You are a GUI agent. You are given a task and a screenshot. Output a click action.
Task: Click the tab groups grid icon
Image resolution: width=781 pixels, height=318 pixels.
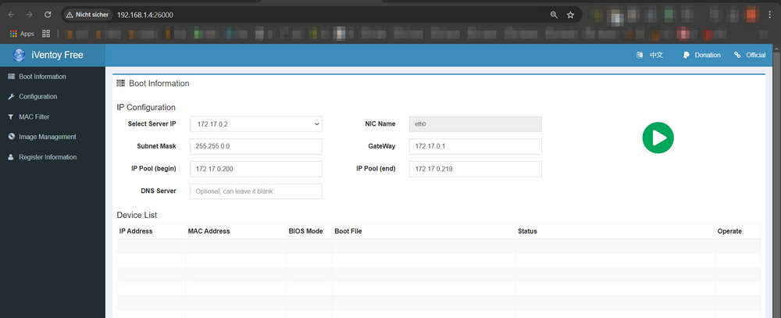(46, 34)
